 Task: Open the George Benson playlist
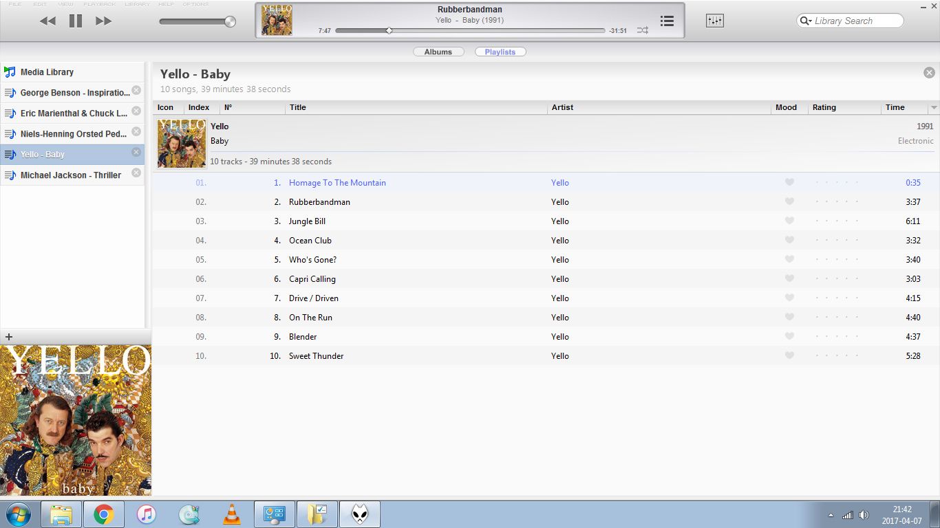[72, 92]
